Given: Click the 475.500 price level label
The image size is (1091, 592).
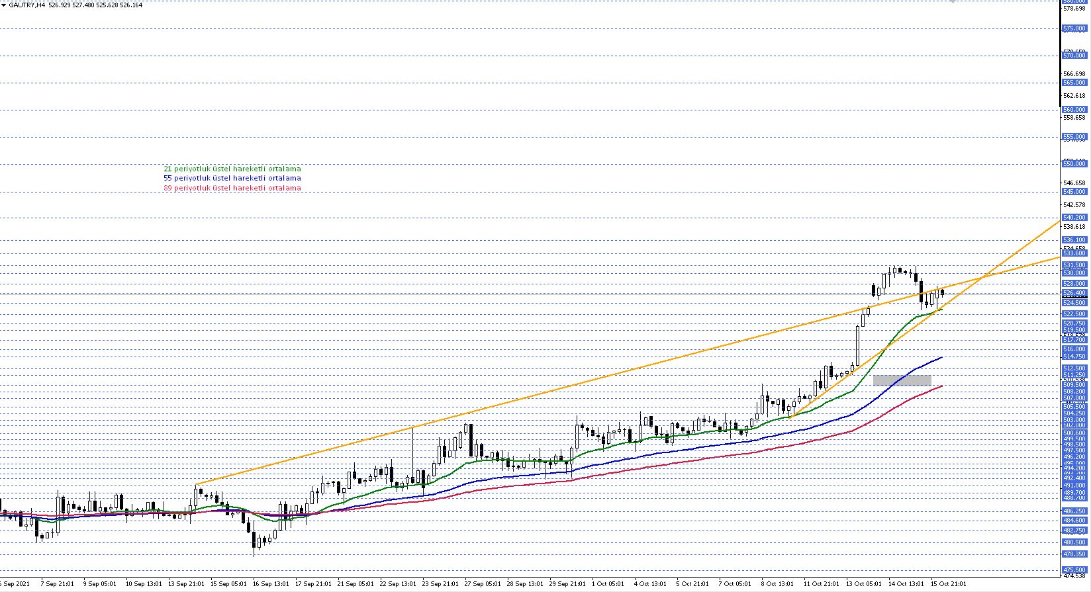Looking at the screenshot, I should pyautogui.click(x=1074, y=570).
